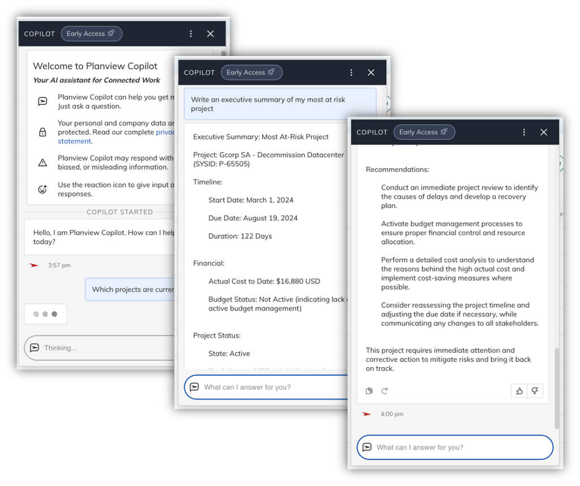
Task: Click 'State: Active' line
Action: pos(229,353)
